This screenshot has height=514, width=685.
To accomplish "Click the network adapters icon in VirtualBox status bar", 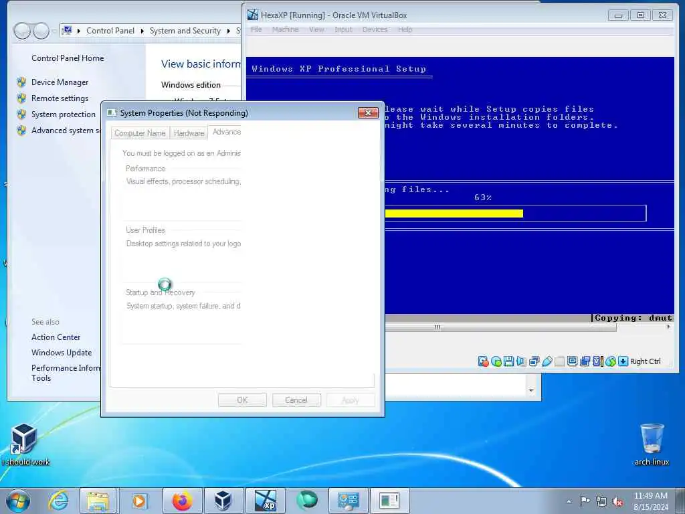I will pyautogui.click(x=534, y=361).
